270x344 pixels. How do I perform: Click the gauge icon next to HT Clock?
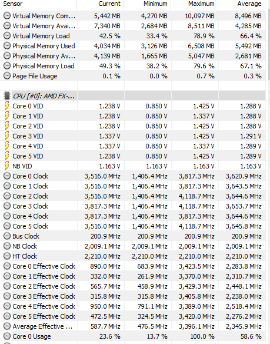tap(7, 256)
